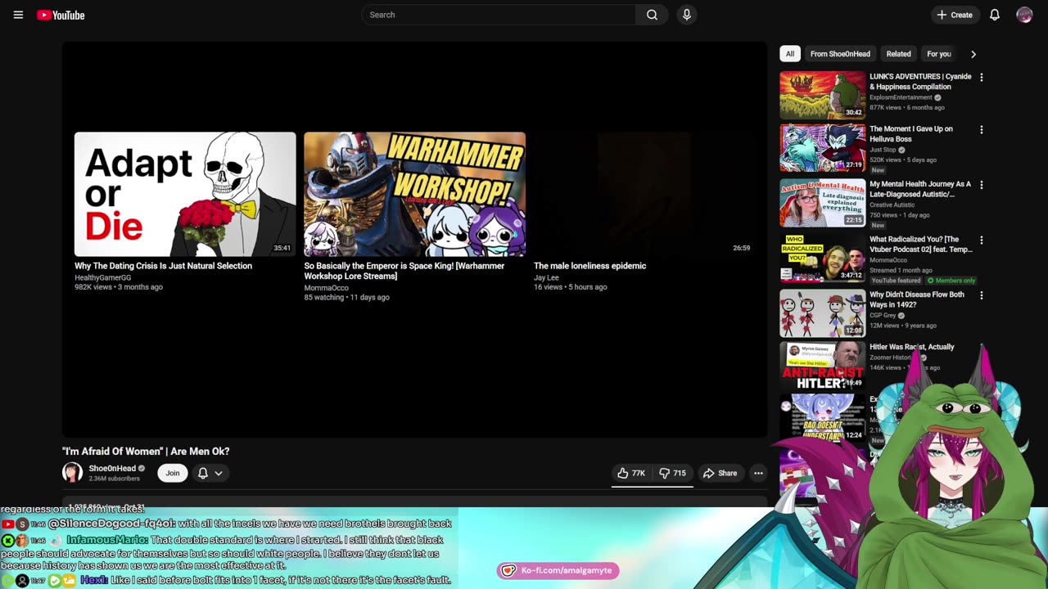
Task: Open CGP Grey channel name
Action: pyautogui.click(x=883, y=316)
